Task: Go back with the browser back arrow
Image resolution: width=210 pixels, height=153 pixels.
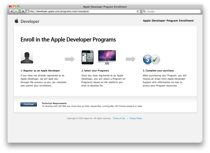Action: tap(12, 11)
